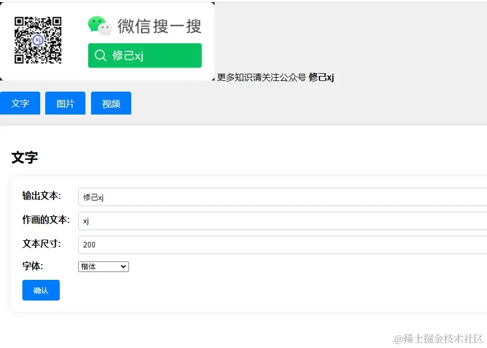Click the magnifier icon in green bar
The width and height of the screenshot is (487, 348).
(x=101, y=55)
